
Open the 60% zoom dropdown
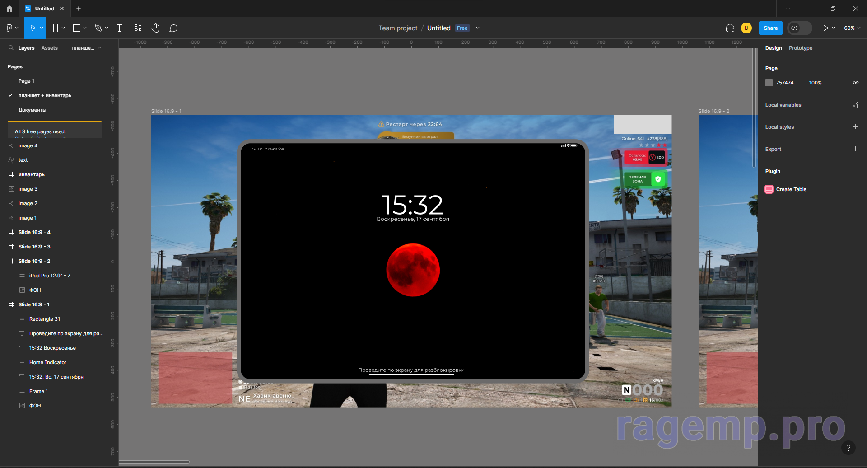pyautogui.click(x=852, y=28)
